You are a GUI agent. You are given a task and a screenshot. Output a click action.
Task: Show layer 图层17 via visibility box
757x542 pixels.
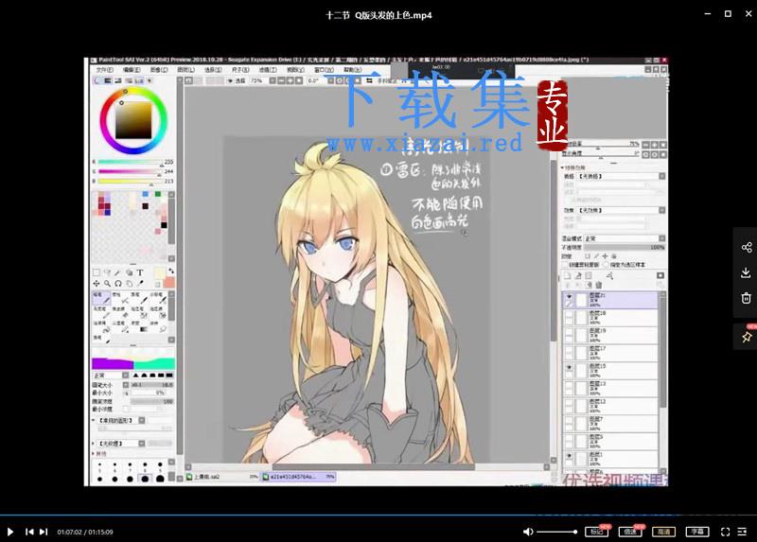tap(570, 350)
